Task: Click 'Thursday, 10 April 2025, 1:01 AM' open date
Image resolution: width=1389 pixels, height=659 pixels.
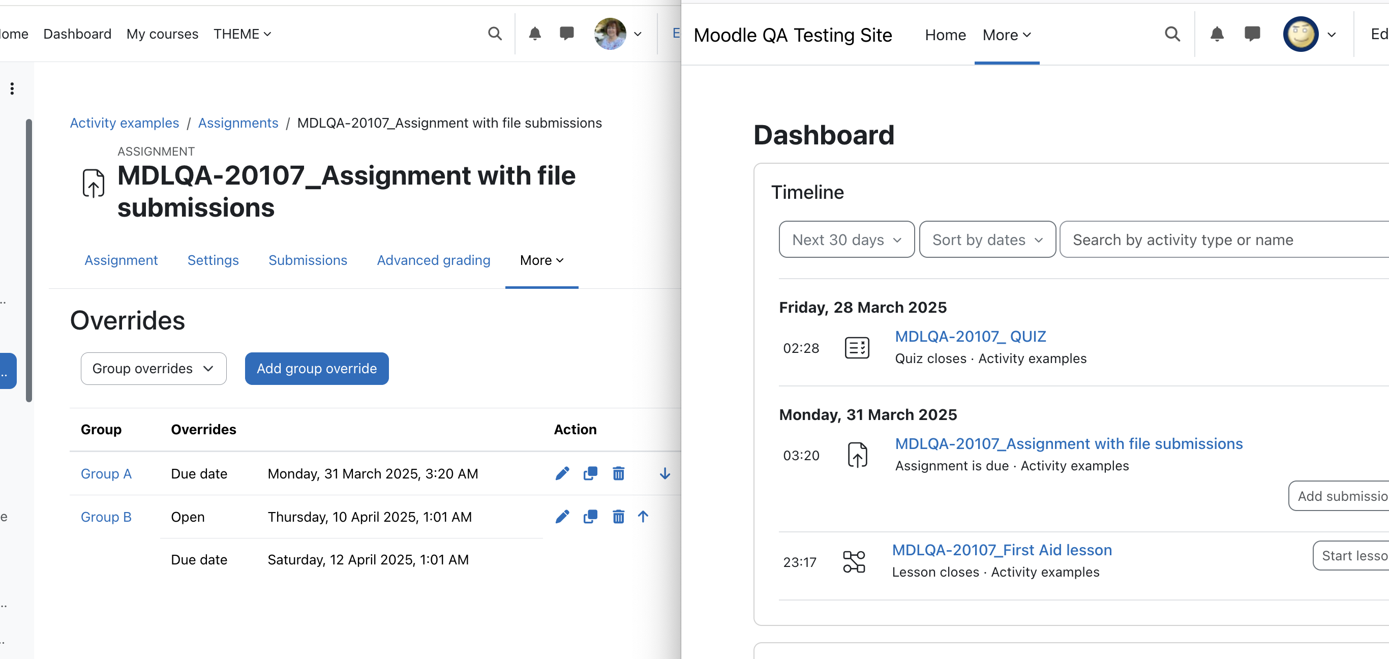Action: [369, 516]
